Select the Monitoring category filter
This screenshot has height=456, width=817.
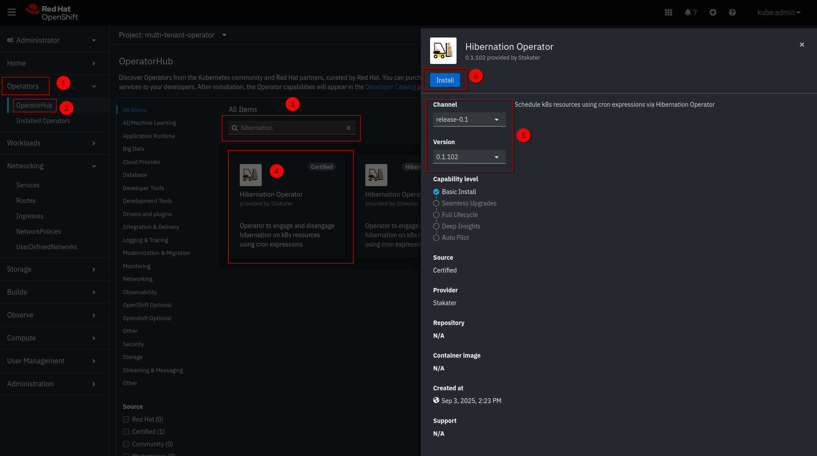(x=137, y=266)
